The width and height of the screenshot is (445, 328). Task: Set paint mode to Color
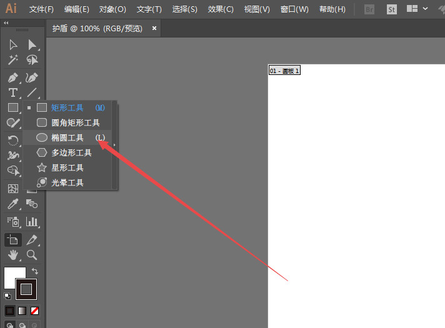(9, 311)
